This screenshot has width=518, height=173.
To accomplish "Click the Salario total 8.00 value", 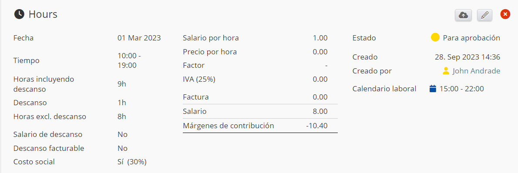I will (x=320, y=112).
